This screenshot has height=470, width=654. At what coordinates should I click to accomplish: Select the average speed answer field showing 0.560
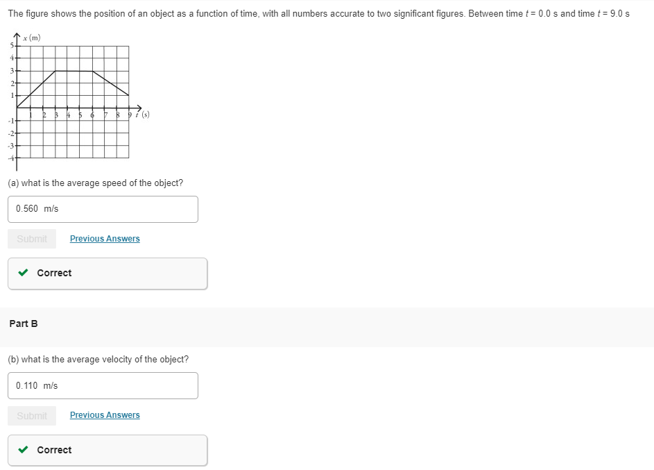103,209
